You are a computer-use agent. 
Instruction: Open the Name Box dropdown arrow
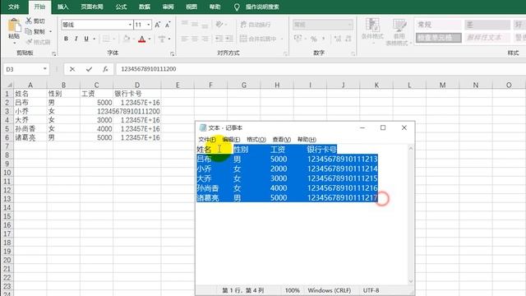(x=45, y=69)
